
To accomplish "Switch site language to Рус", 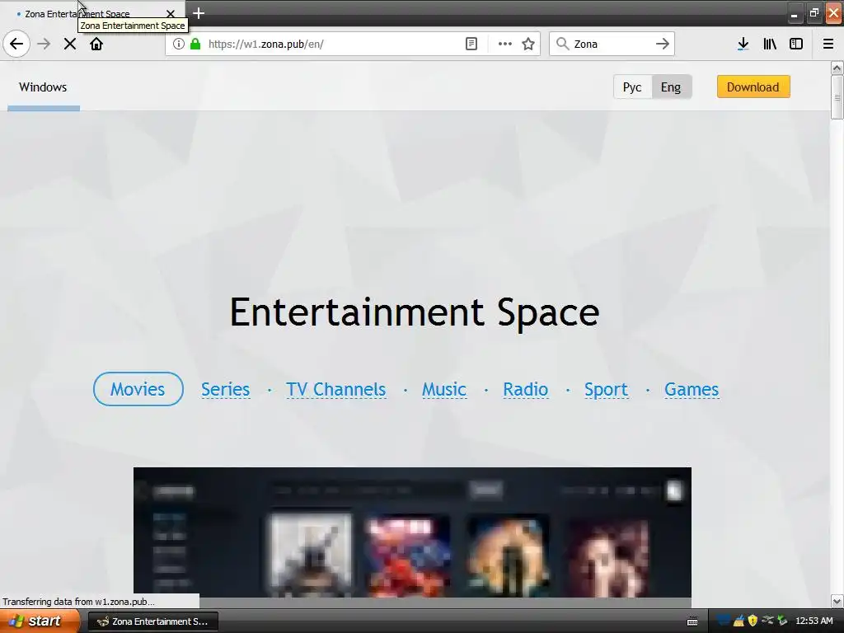I will (x=632, y=87).
